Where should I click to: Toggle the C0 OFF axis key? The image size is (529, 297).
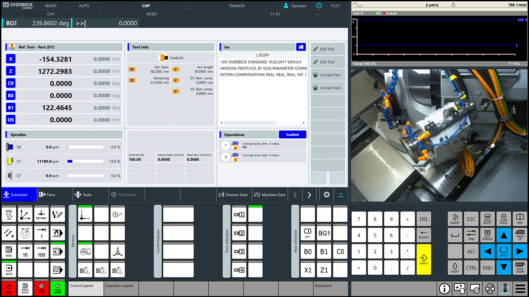(307, 233)
